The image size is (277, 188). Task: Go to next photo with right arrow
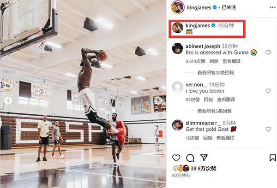pyautogui.click(x=158, y=100)
